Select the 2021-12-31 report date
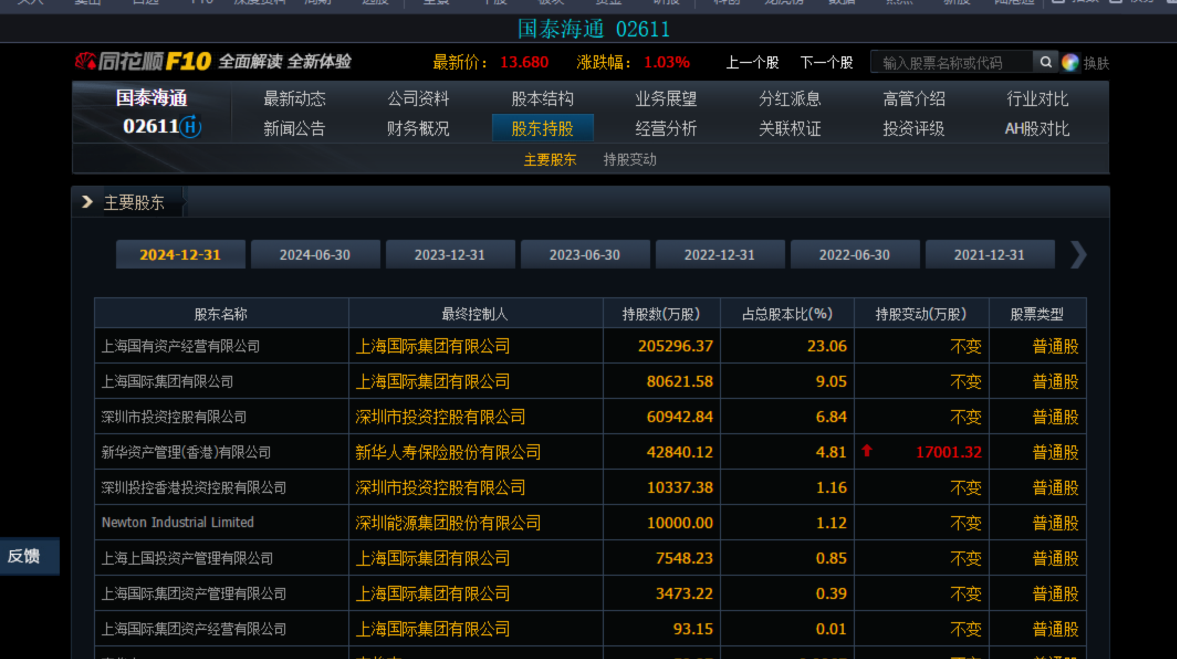 point(990,255)
